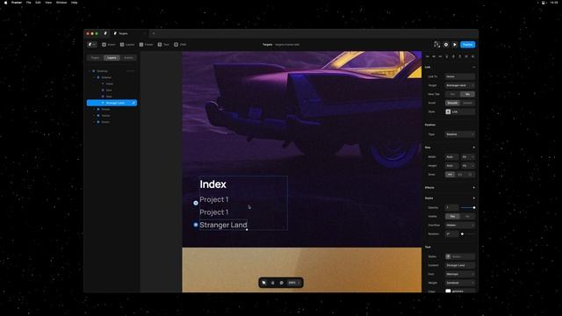Switch to the Layers tab
This screenshot has height=316, width=562.
tap(112, 58)
